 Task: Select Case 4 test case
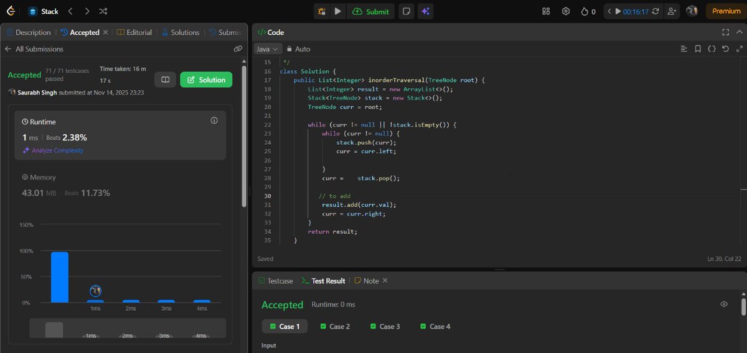(435, 326)
